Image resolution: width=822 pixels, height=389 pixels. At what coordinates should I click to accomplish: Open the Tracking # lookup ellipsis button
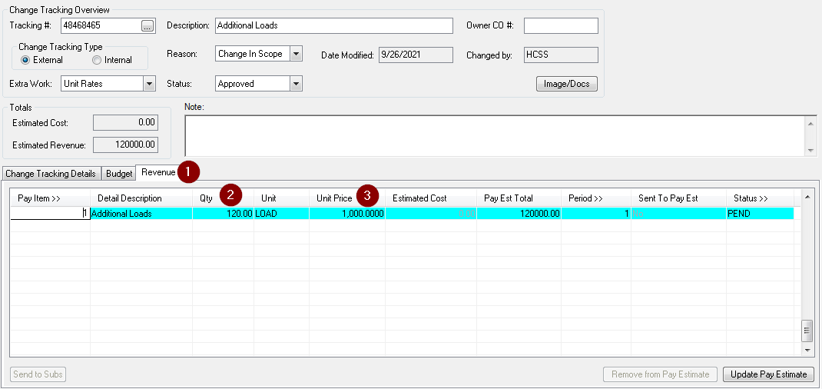coord(147,25)
